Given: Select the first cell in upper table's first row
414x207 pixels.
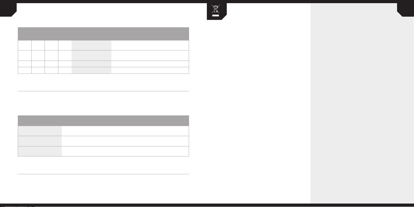Looking at the screenshot, I should tap(24, 45).
